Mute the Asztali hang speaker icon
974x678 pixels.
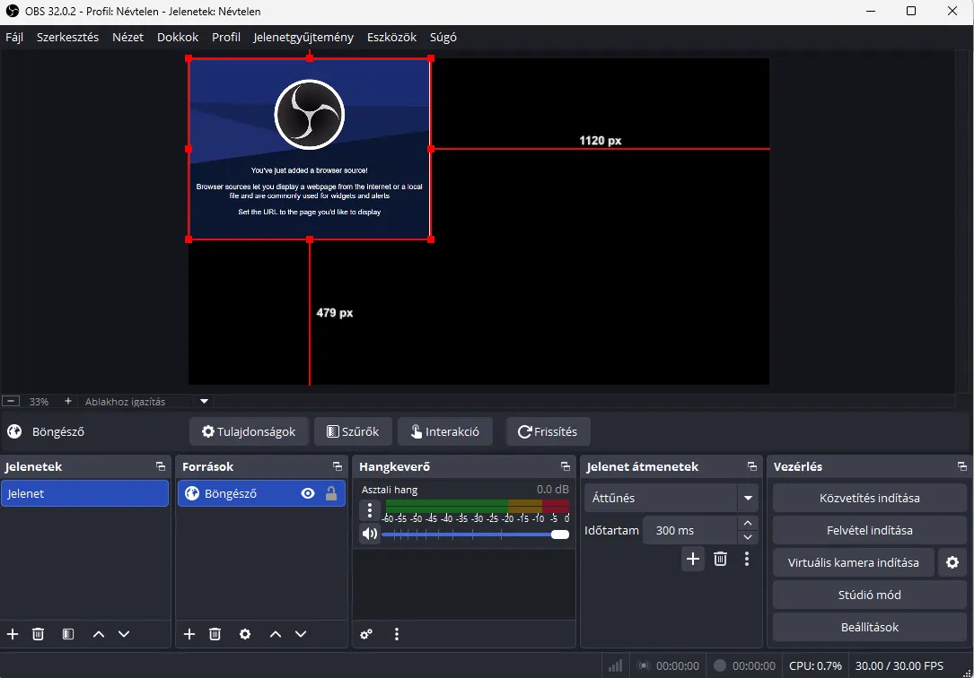369,535
